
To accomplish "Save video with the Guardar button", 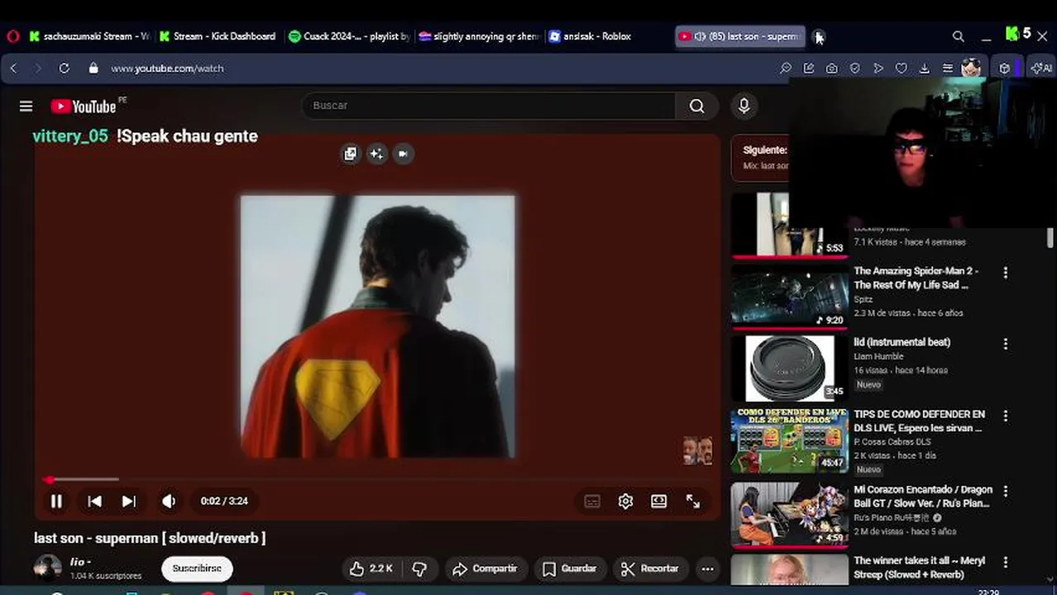I will click(x=569, y=569).
